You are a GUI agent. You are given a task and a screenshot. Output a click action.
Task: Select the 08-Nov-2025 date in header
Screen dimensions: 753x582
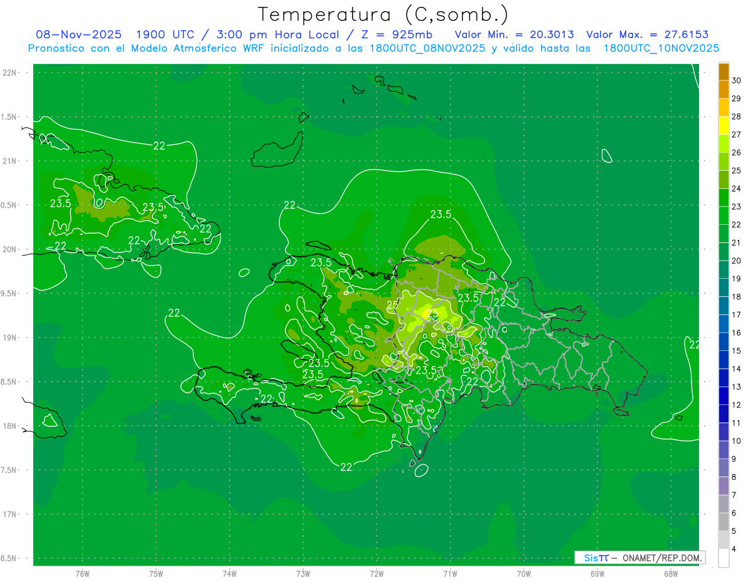click(x=78, y=35)
